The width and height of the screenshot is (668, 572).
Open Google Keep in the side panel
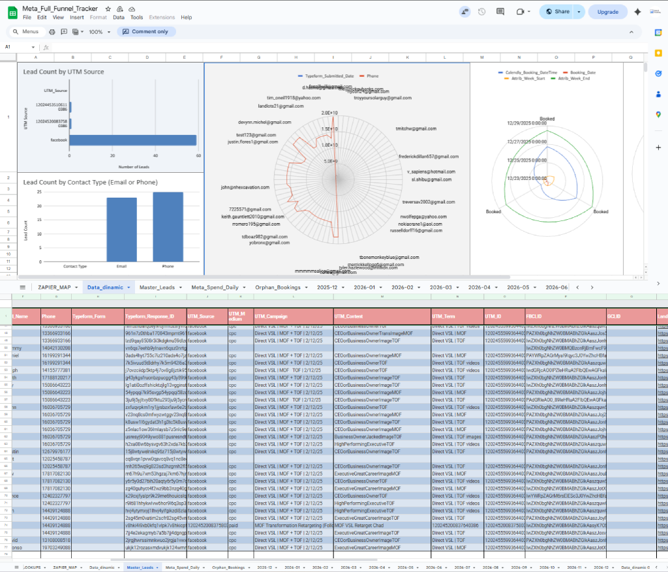[x=659, y=53]
